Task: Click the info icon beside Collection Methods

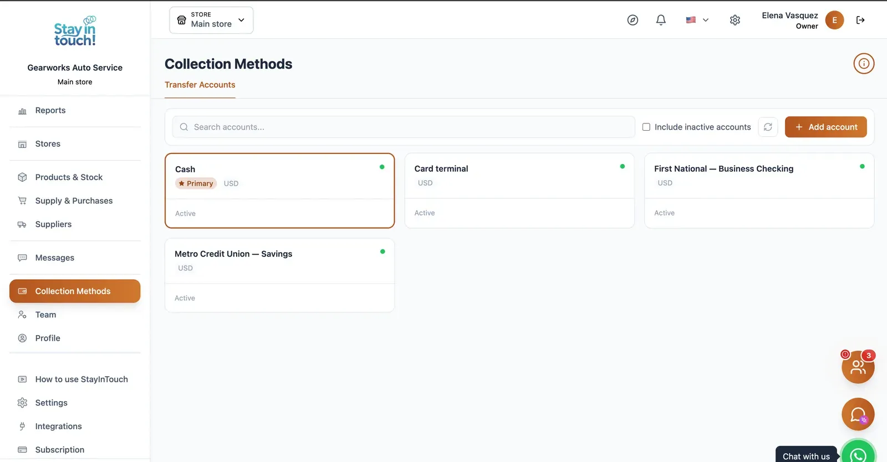Action: point(864,64)
